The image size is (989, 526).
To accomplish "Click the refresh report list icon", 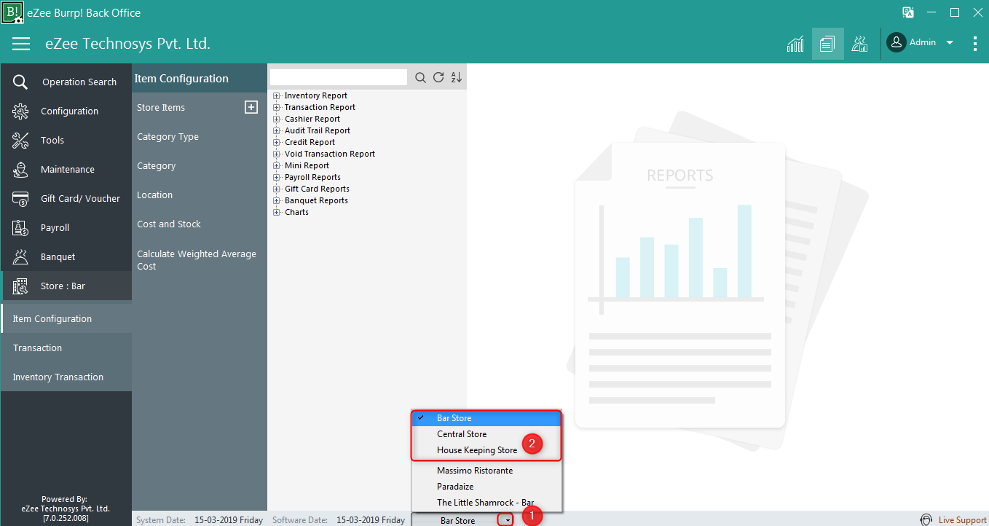I will click(x=438, y=77).
